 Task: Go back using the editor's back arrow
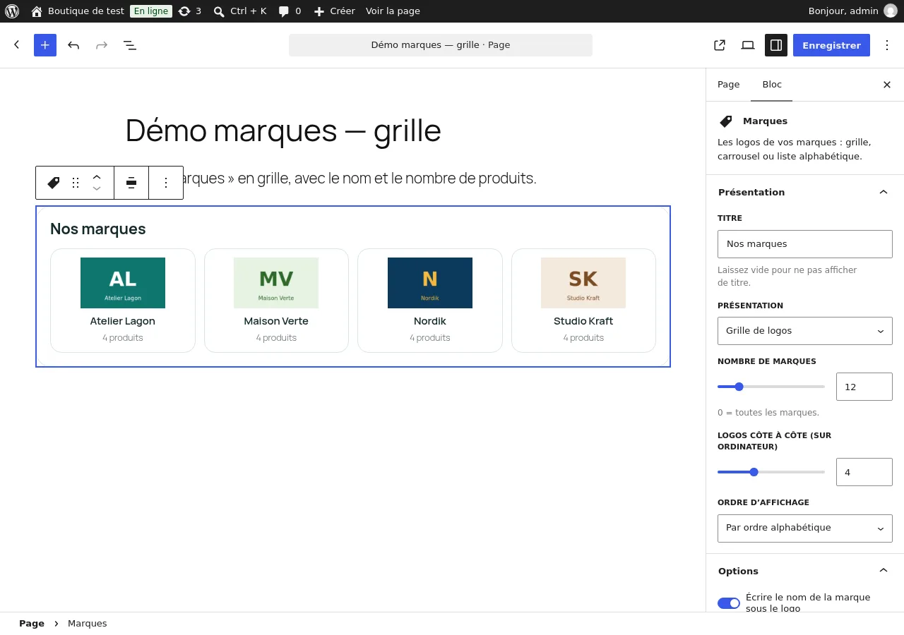(17, 45)
